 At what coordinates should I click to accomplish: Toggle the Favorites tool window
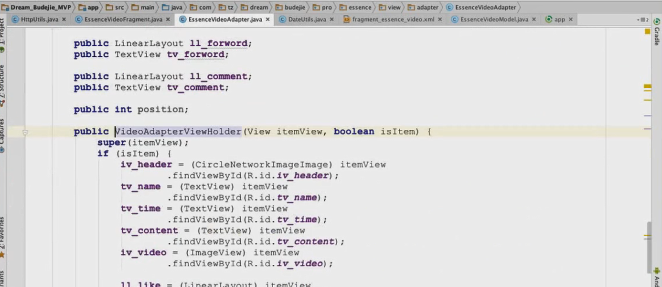coord(3,237)
